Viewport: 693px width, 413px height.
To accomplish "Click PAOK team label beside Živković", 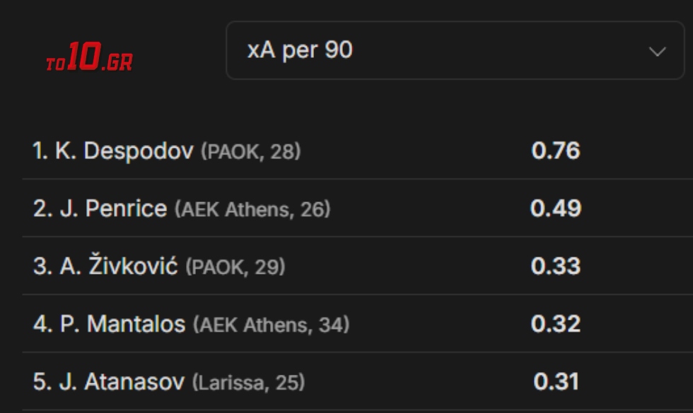I will 216,268.
